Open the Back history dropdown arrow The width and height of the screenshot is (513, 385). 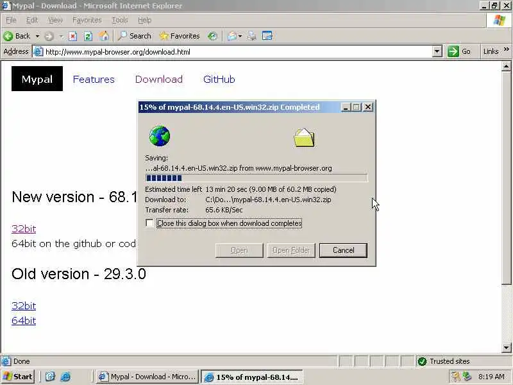tap(37, 36)
